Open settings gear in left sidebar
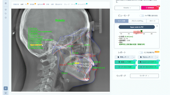170x95 pixels. [x=6, y=3]
